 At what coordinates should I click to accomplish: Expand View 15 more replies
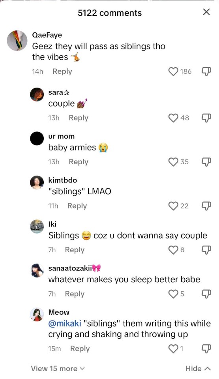coord(58,369)
